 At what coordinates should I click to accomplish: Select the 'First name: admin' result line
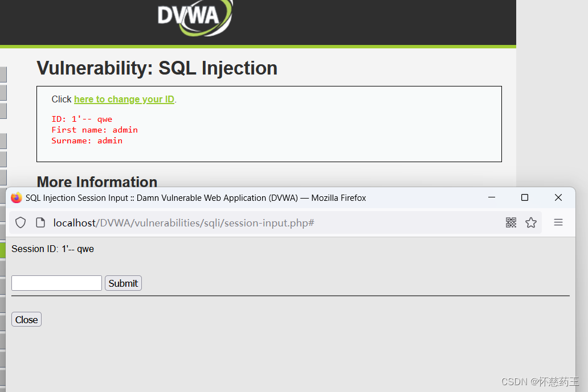(x=95, y=130)
